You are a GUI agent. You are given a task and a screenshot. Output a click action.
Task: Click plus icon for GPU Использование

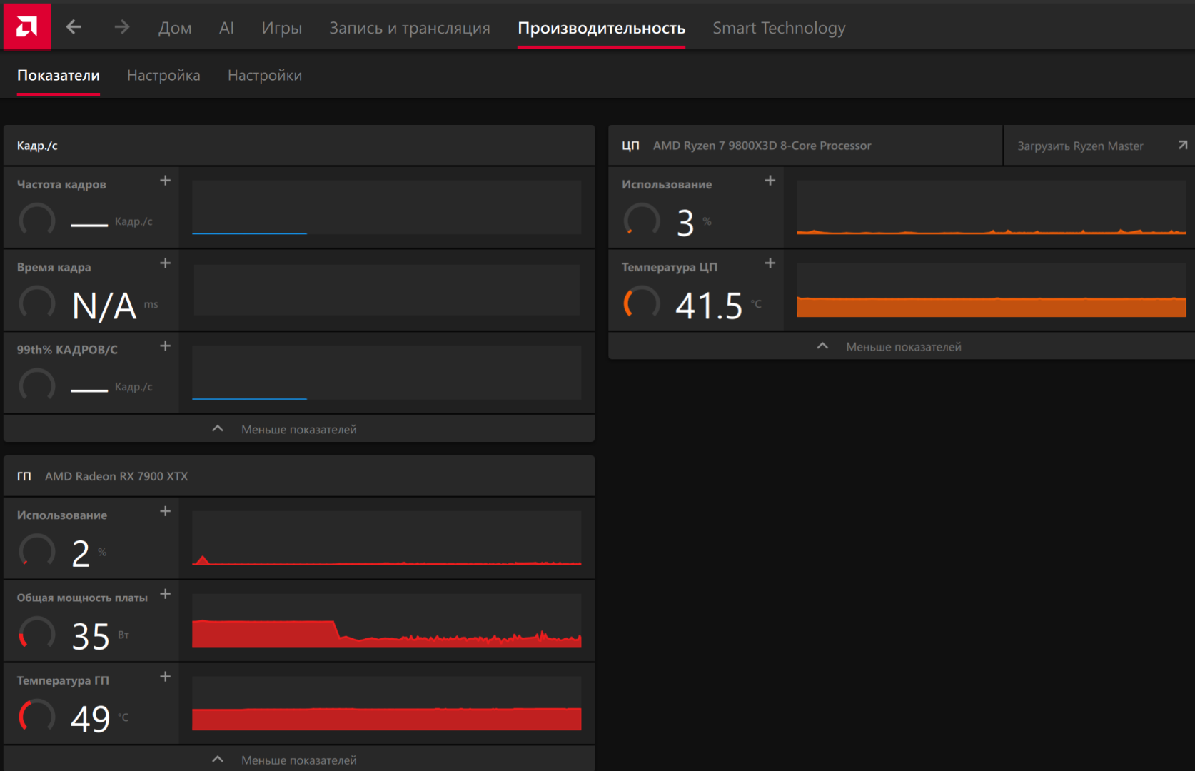pos(165,511)
